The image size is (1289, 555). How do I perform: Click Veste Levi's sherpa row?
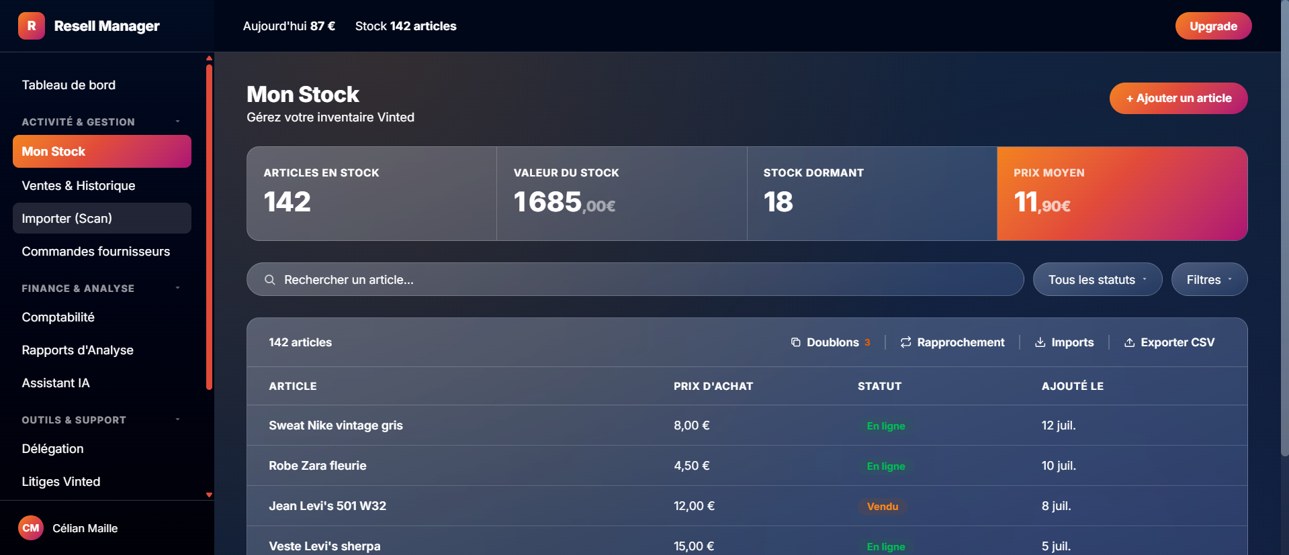point(747,542)
